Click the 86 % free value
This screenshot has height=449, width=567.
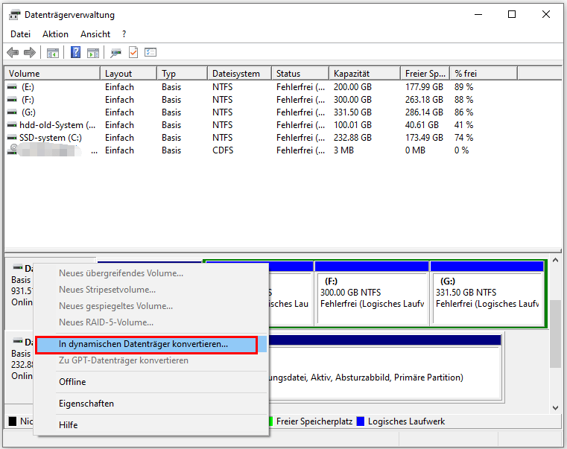463,112
